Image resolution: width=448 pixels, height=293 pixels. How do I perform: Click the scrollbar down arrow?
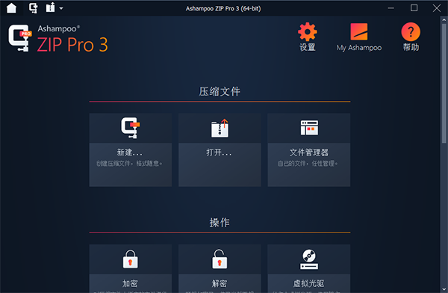444,289
